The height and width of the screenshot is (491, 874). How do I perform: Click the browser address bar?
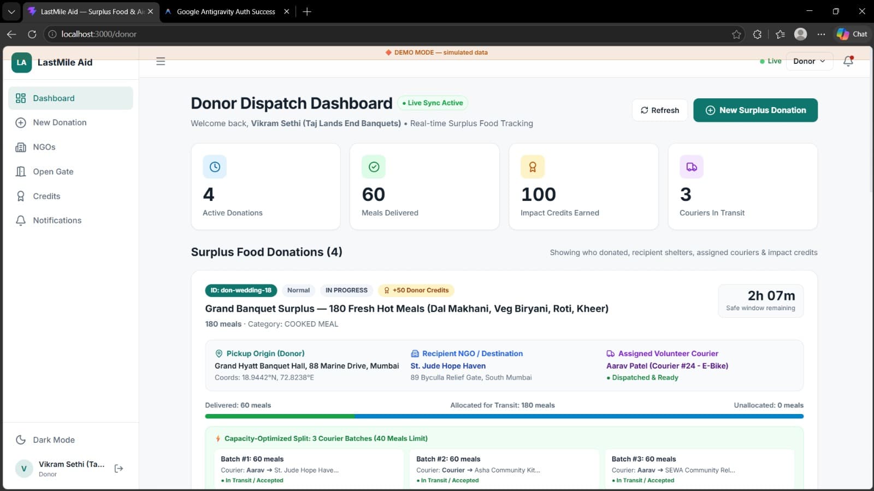coord(393,34)
